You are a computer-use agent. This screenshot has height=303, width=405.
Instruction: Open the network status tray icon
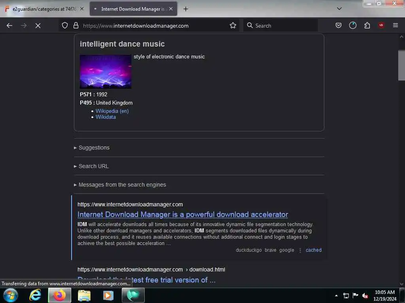coord(346,296)
